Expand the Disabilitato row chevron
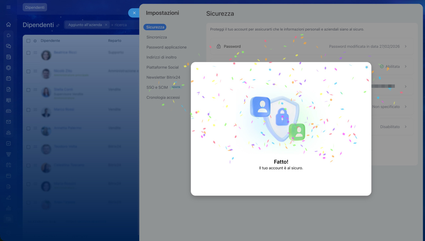This screenshot has height=241, width=425. click(x=405, y=127)
